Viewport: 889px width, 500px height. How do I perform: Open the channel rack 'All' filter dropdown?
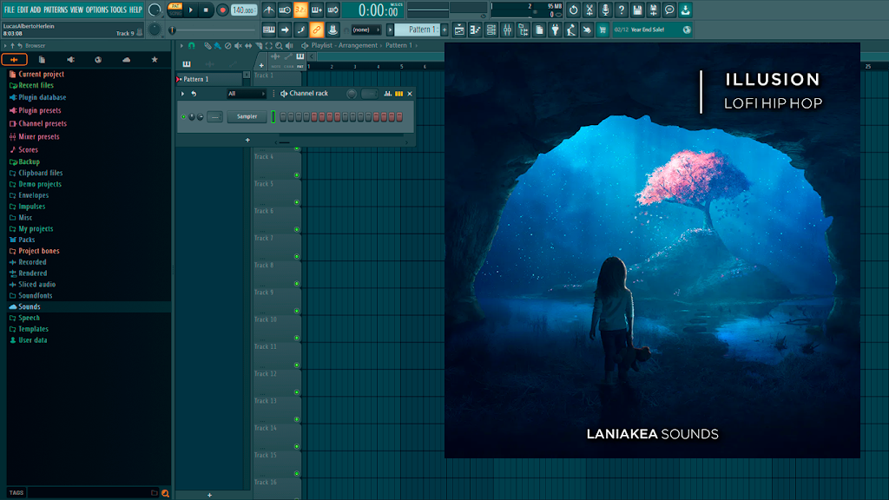pos(246,94)
